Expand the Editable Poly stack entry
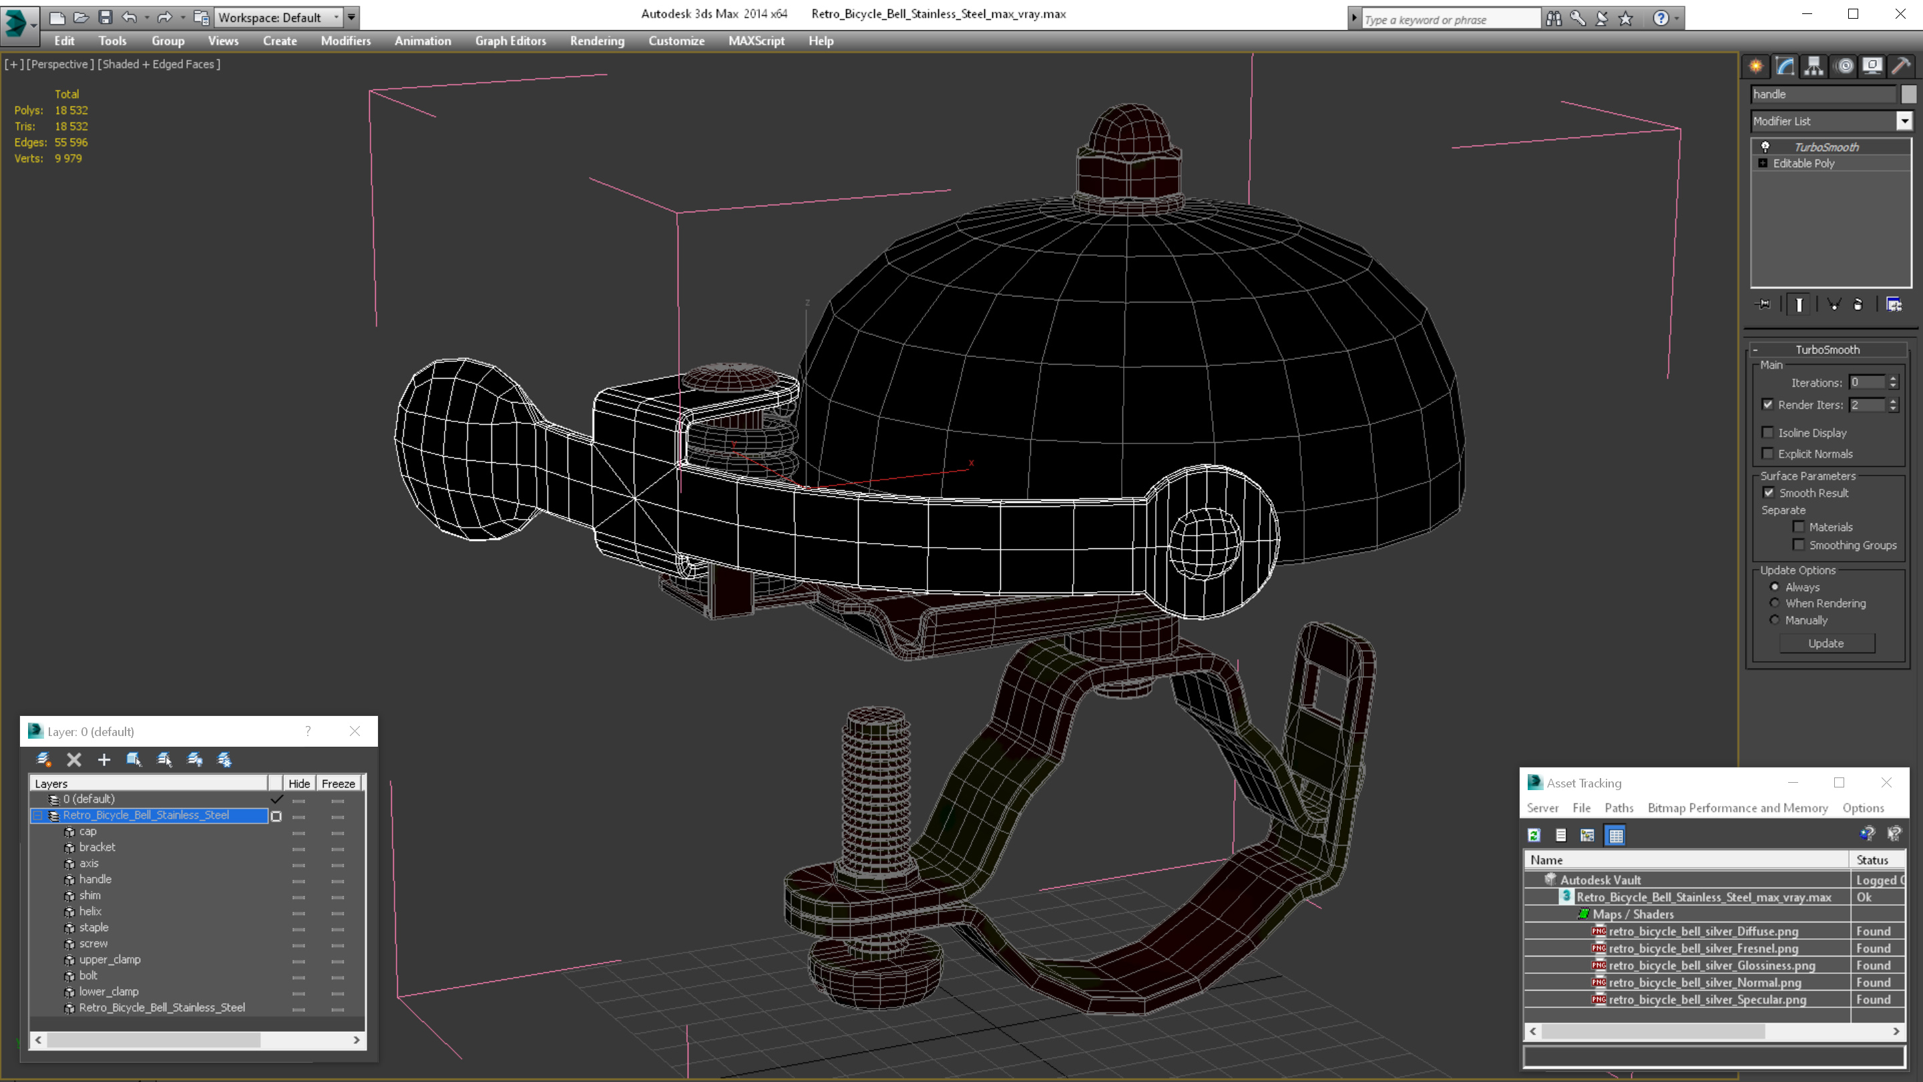Image resolution: width=1923 pixels, height=1082 pixels. pyautogui.click(x=1763, y=163)
